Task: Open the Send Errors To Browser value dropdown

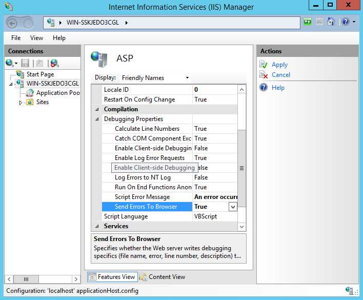Action: tap(233, 207)
